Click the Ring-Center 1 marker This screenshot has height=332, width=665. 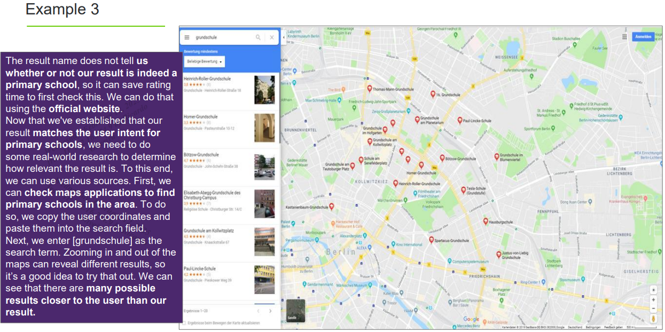(x=544, y=282)
